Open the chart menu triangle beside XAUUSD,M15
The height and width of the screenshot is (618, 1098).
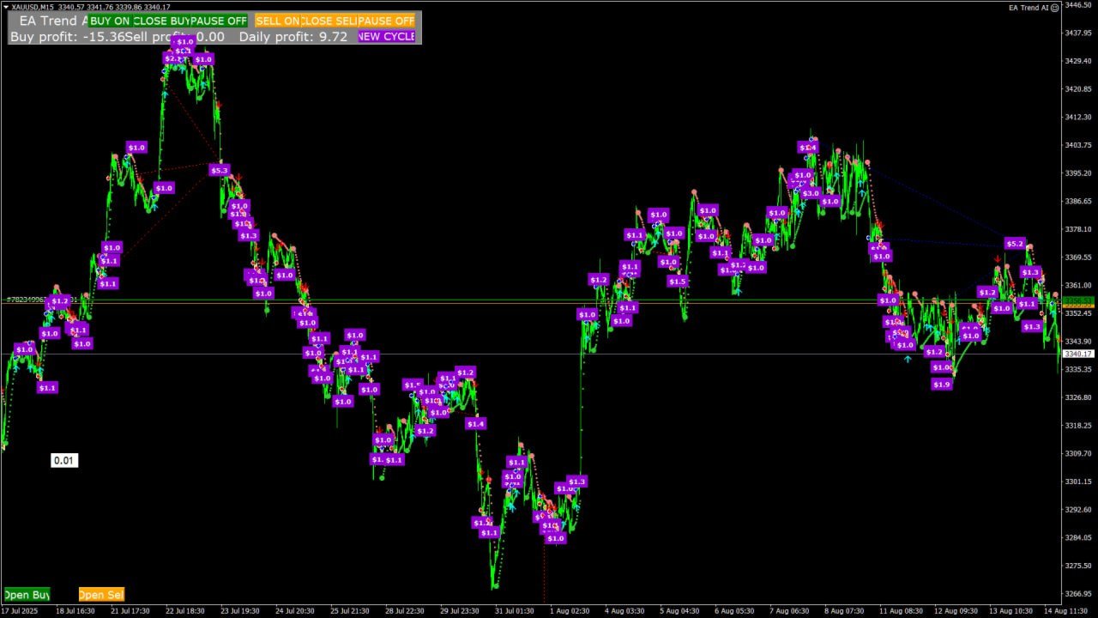tap(6, 7)
